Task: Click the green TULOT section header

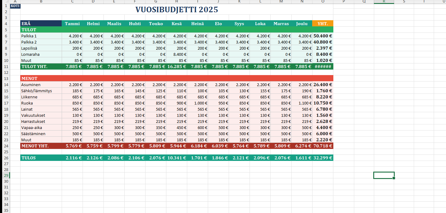Action: pos(176,30)
